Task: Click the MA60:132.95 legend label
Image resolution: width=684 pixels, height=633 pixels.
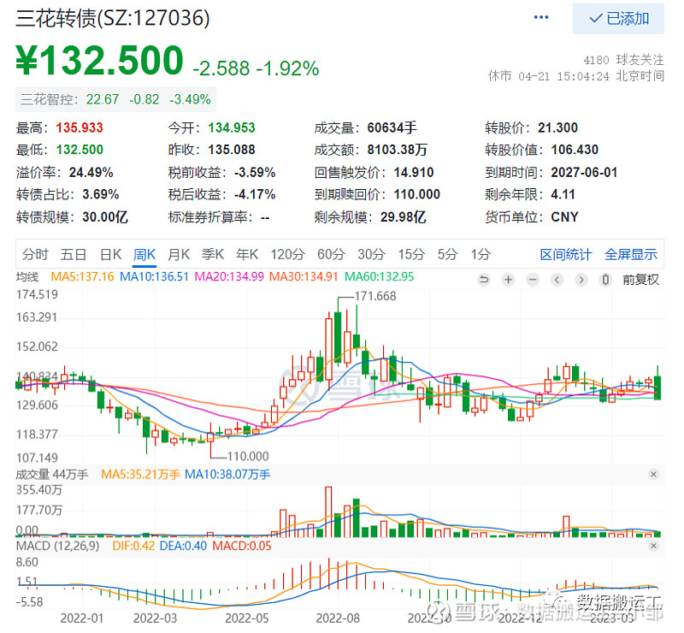Action: pyautogui.click(x=379, y=277)
